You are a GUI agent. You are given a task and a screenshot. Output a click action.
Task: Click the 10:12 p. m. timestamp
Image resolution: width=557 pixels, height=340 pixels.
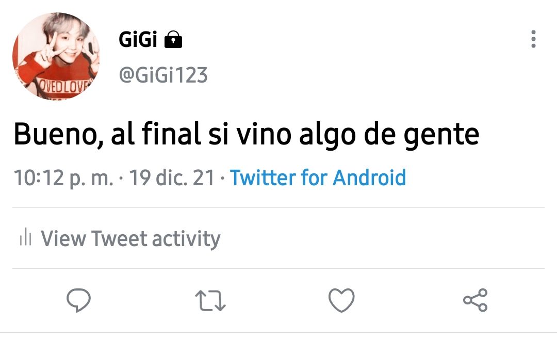pyautogui.click(x=63, y=178)
